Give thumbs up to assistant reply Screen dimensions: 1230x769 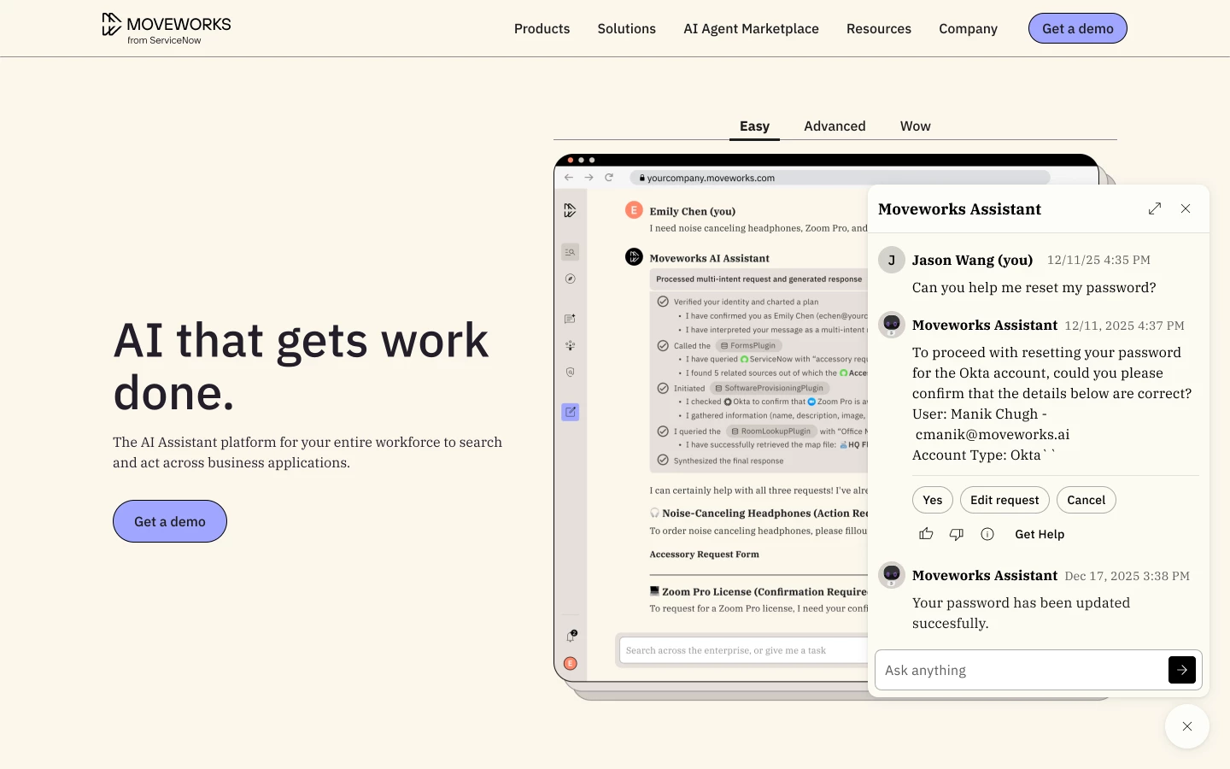926,534
